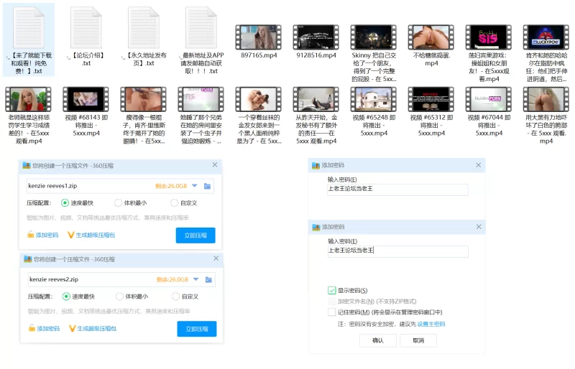
Task: Choose 体积最小 radio in kenzie reeves.zip dialog
Action: pos(119,203)
